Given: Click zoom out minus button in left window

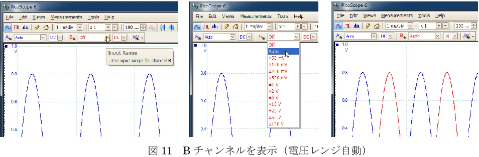Looking at the screenshot, I should click(114, 27).
